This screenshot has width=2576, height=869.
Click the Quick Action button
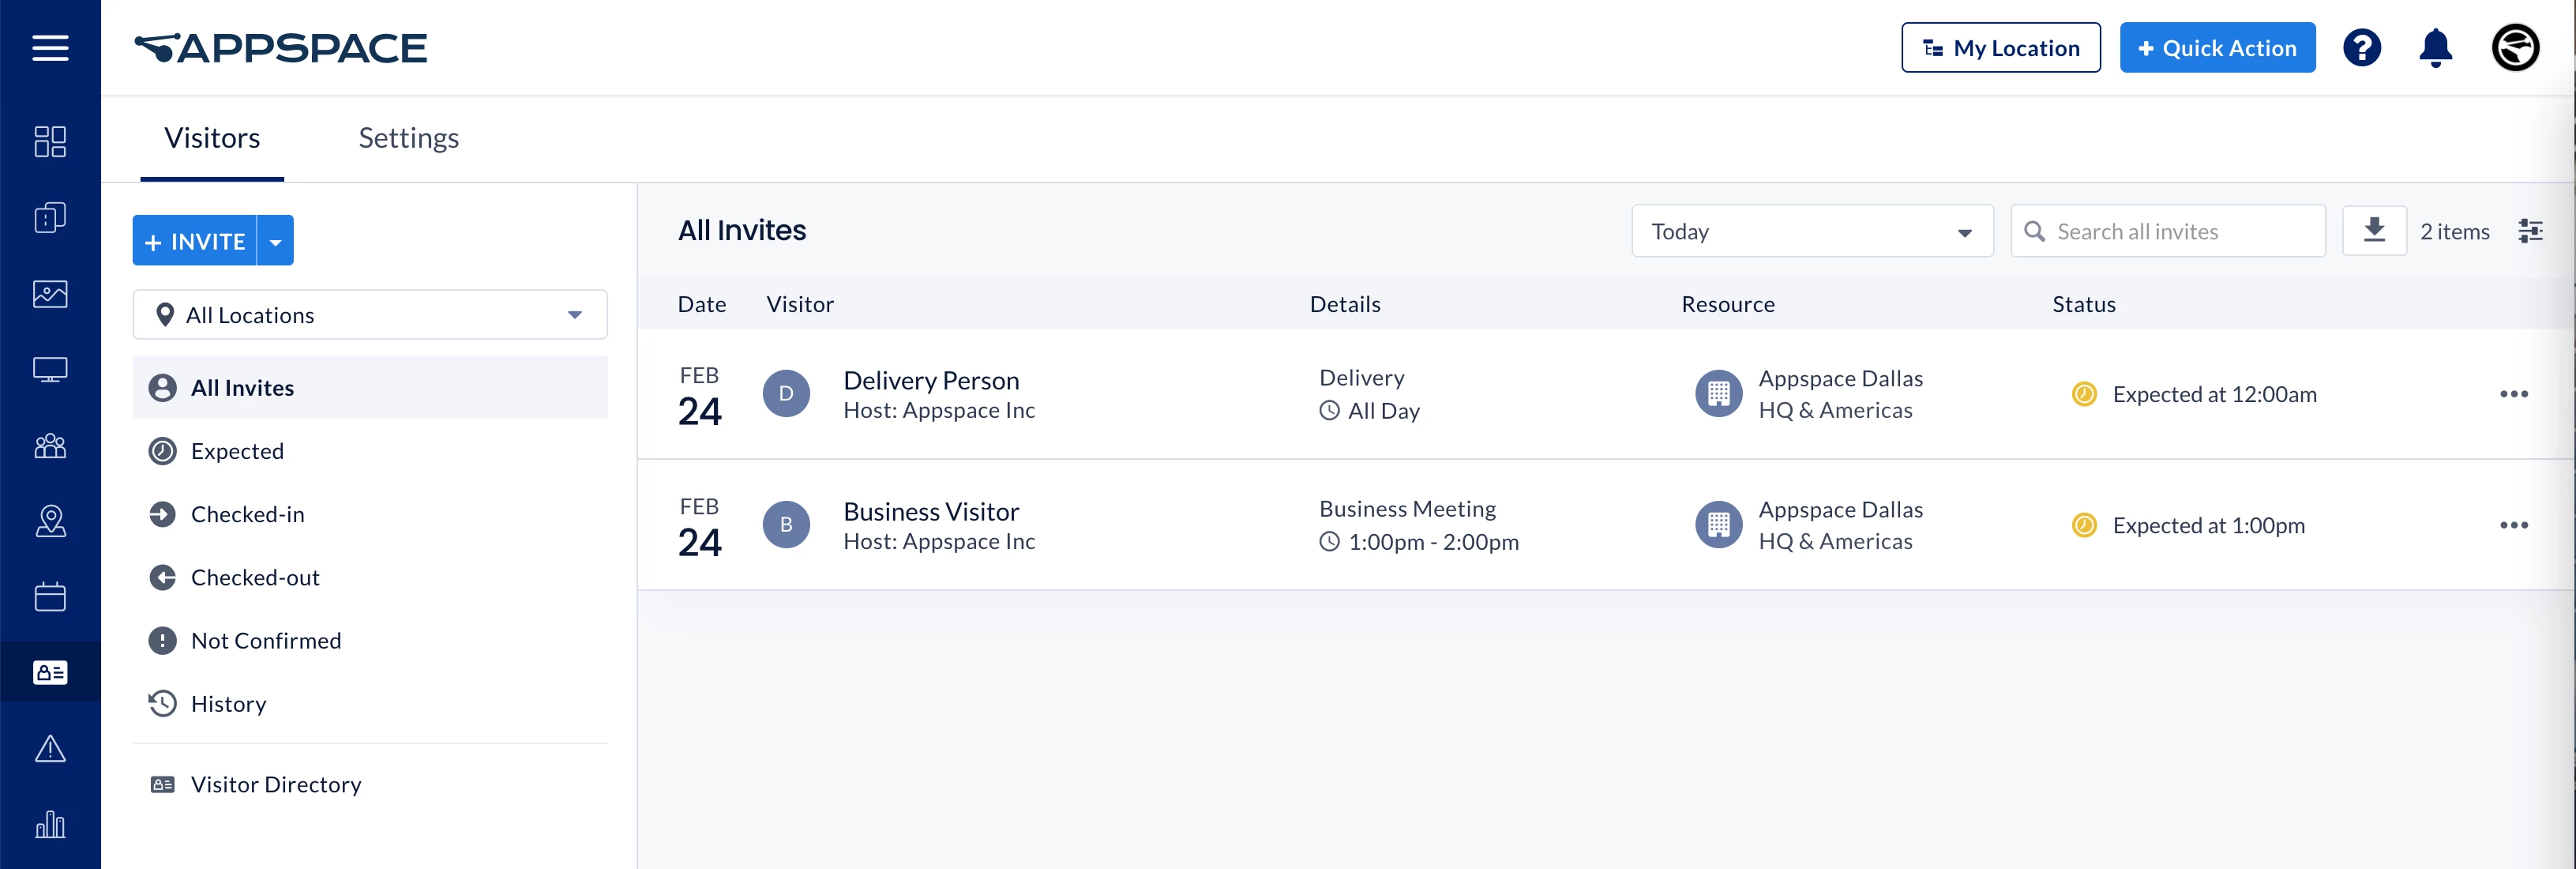tap(2216, 48)
